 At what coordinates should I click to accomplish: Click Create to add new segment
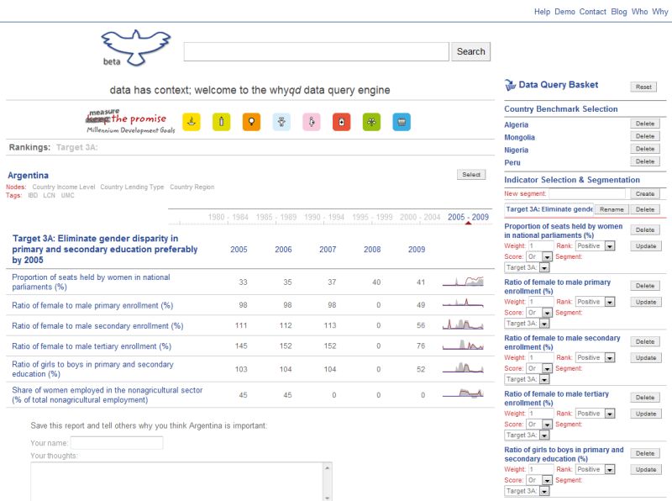pyautogui.click(x=645, y=194)
